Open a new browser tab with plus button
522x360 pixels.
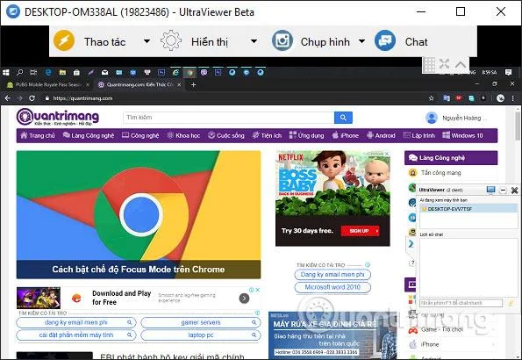(x=193, y=84)
